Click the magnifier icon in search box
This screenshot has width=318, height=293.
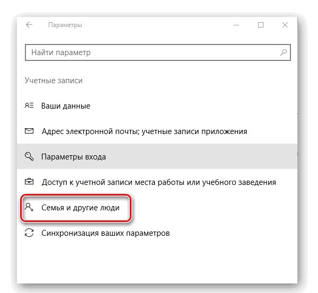click(x=284, y=52)
